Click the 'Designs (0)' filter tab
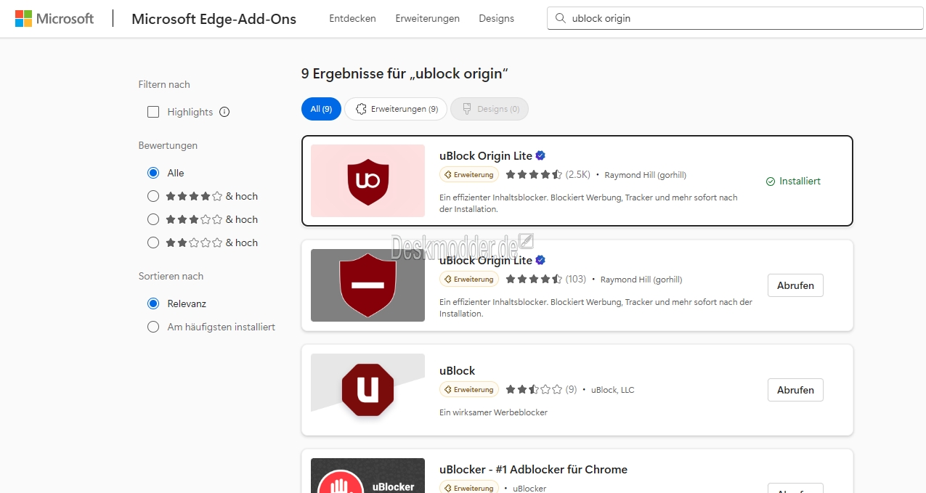 490,109
